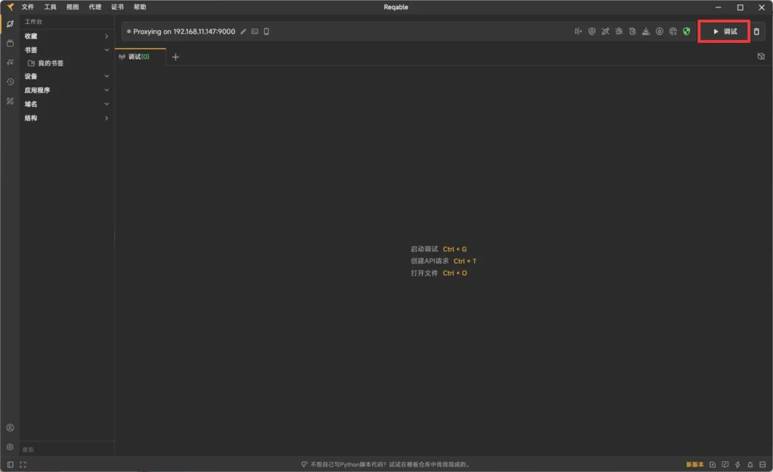Click the download icon in proxy toolbar
Image resolution: width=773 pixels, height=472 pixels.
645,32
